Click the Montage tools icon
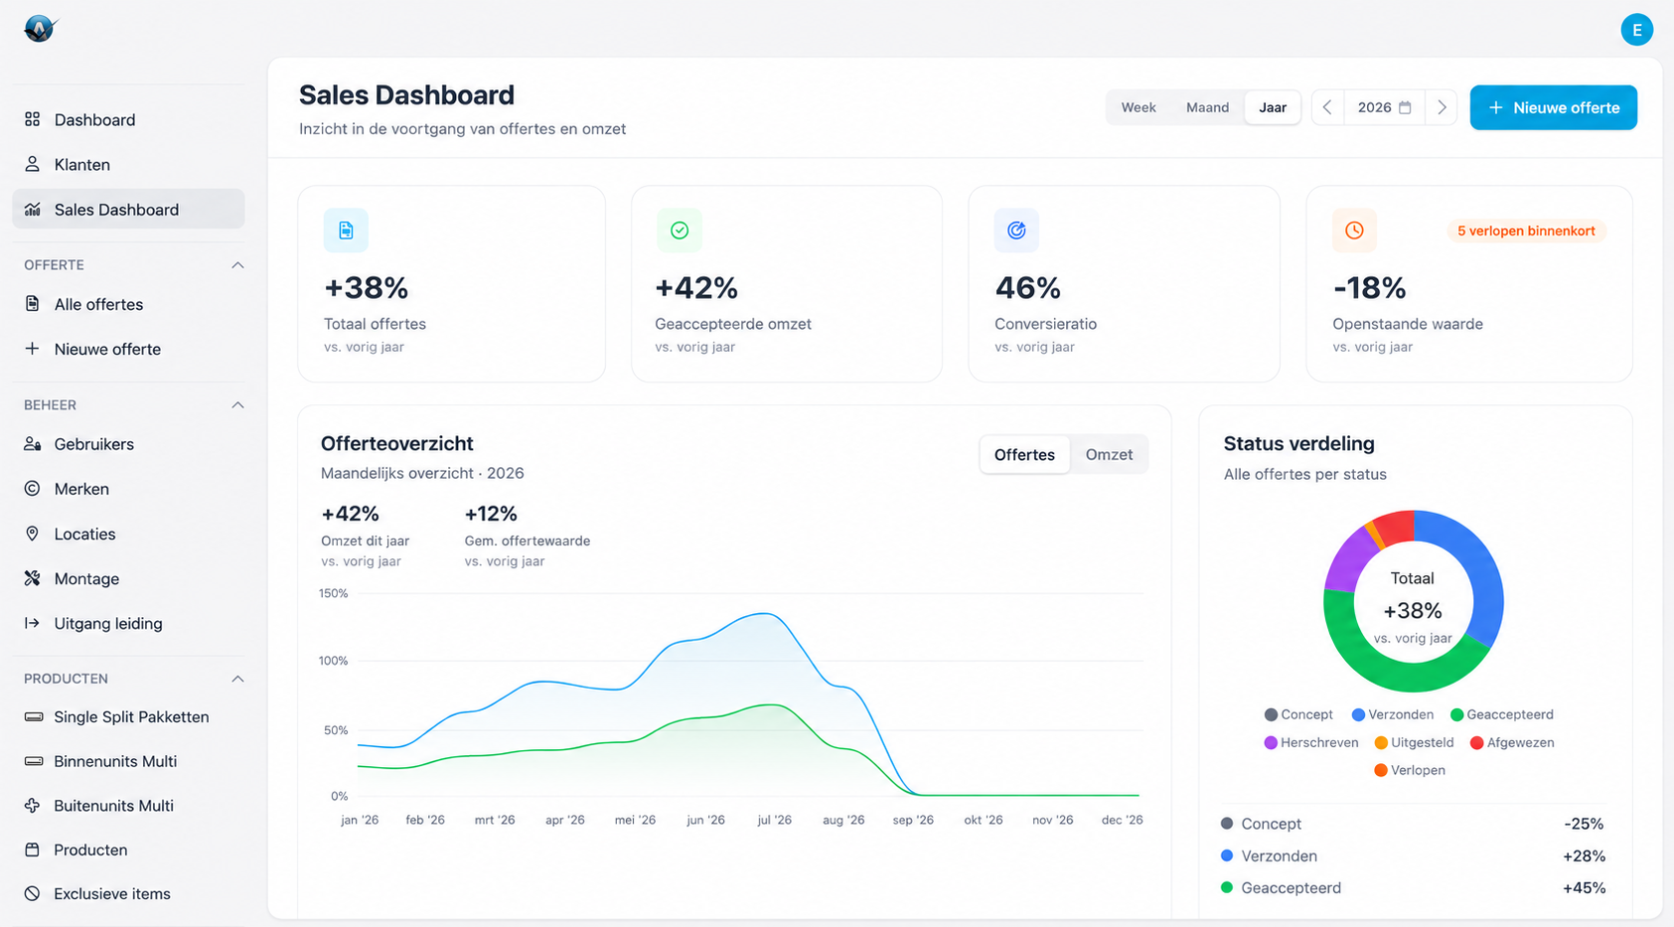Screen dimensions: 1674x927 33,578
